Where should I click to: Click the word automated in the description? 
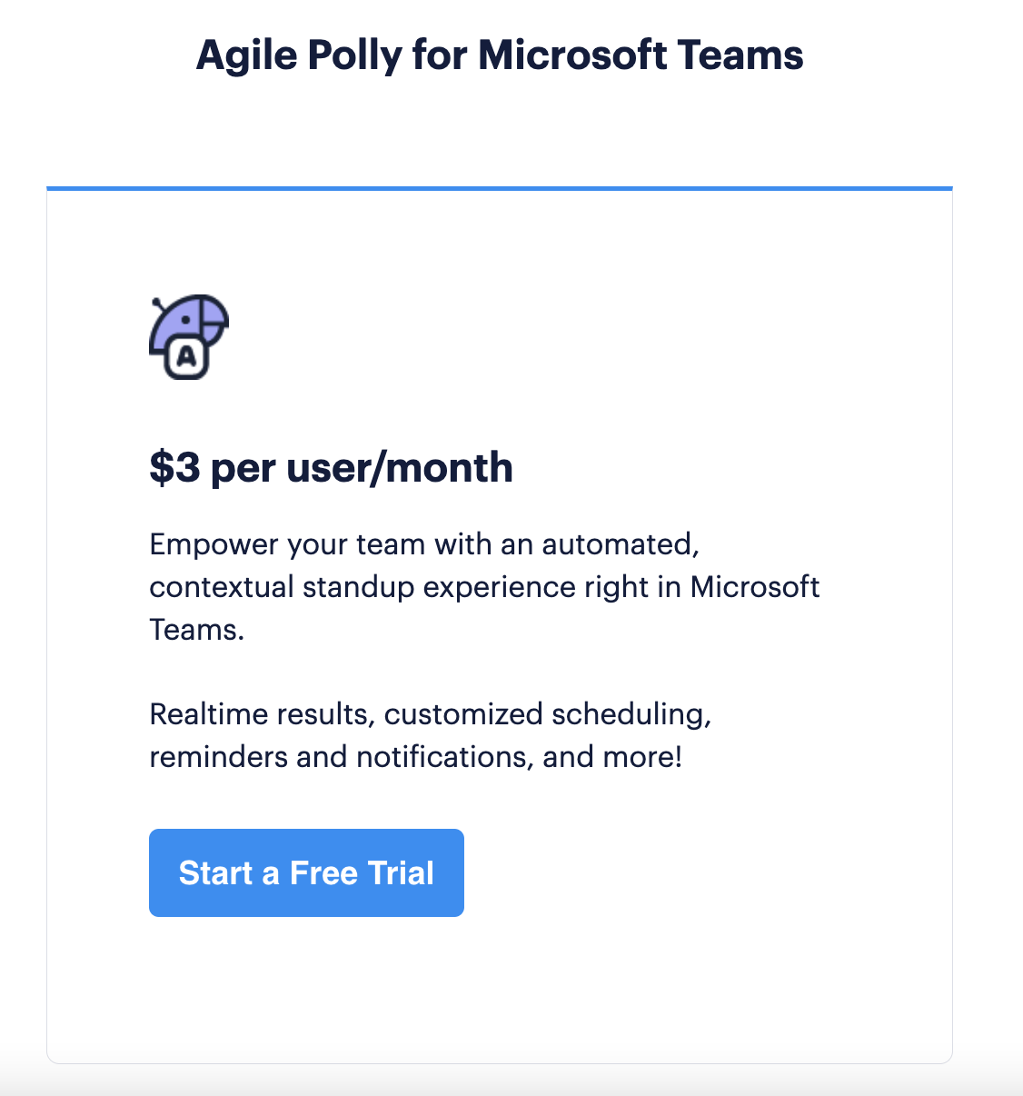point(620,544)
